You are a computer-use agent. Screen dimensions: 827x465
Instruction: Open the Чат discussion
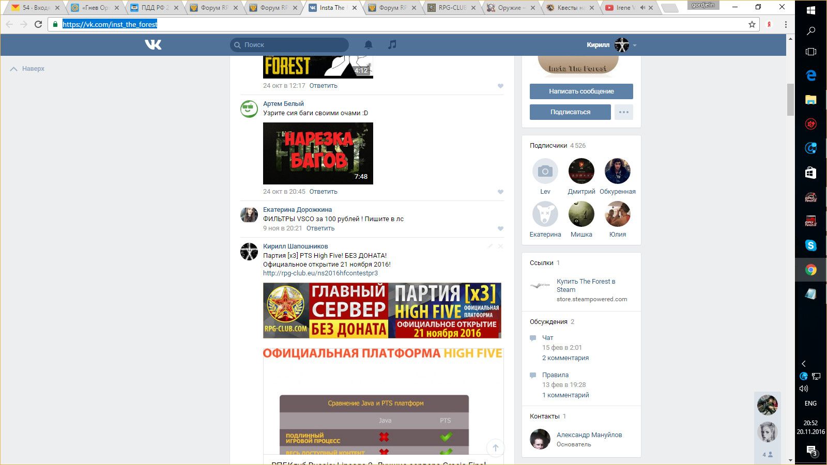548,338
